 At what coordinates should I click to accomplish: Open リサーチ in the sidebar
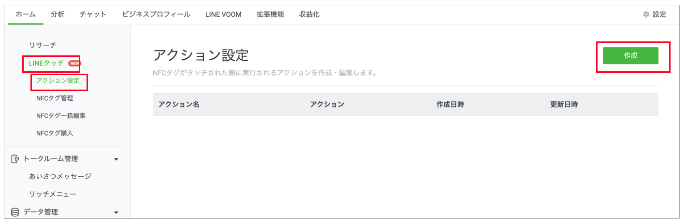[43, 45]
